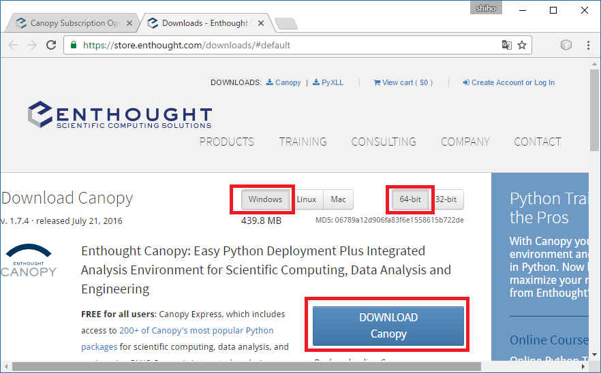Click the green padlock security icon
Image resolution: width=601 pixels, height=373 pixels.
[x=74, y=45]
